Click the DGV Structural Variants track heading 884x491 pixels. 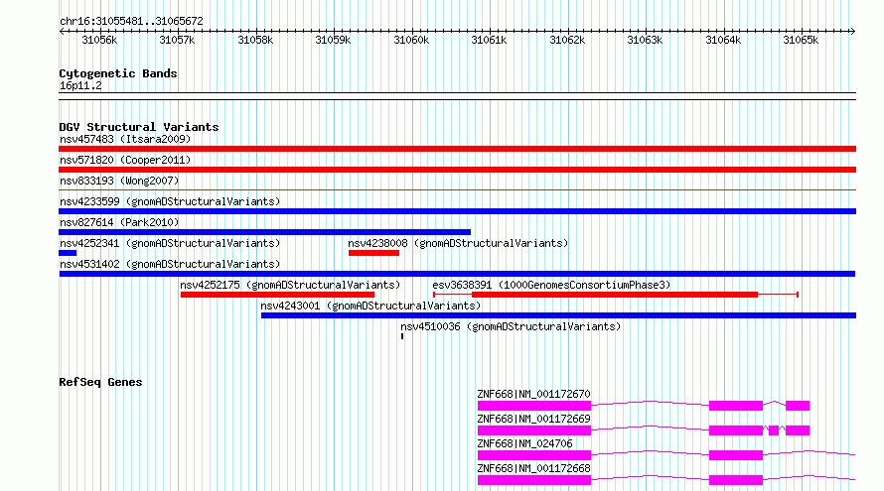click(139, 127)
